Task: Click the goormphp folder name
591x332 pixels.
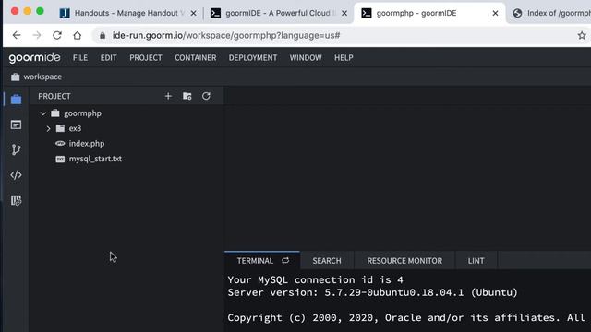Action: coord(82,113)
